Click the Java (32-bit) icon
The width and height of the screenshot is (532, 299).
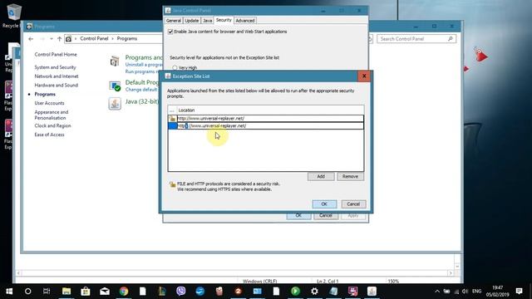pos(115,103)
